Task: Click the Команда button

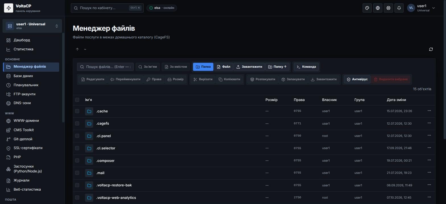Action: click(x=306, y=67)
